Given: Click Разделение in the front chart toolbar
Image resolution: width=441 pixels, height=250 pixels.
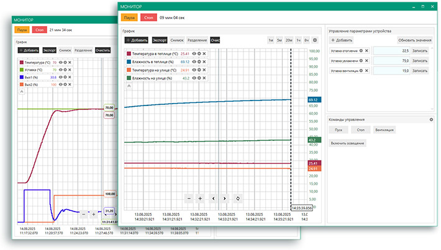Looking at the screenshot, I should [x=197, y=40].
